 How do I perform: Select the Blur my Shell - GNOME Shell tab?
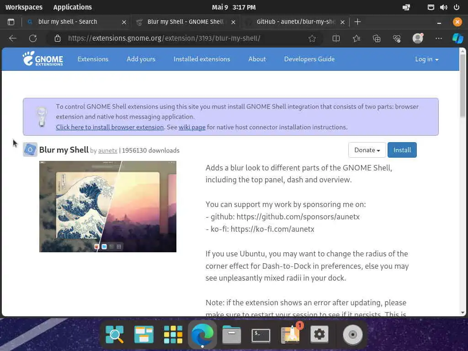[185, 22]
